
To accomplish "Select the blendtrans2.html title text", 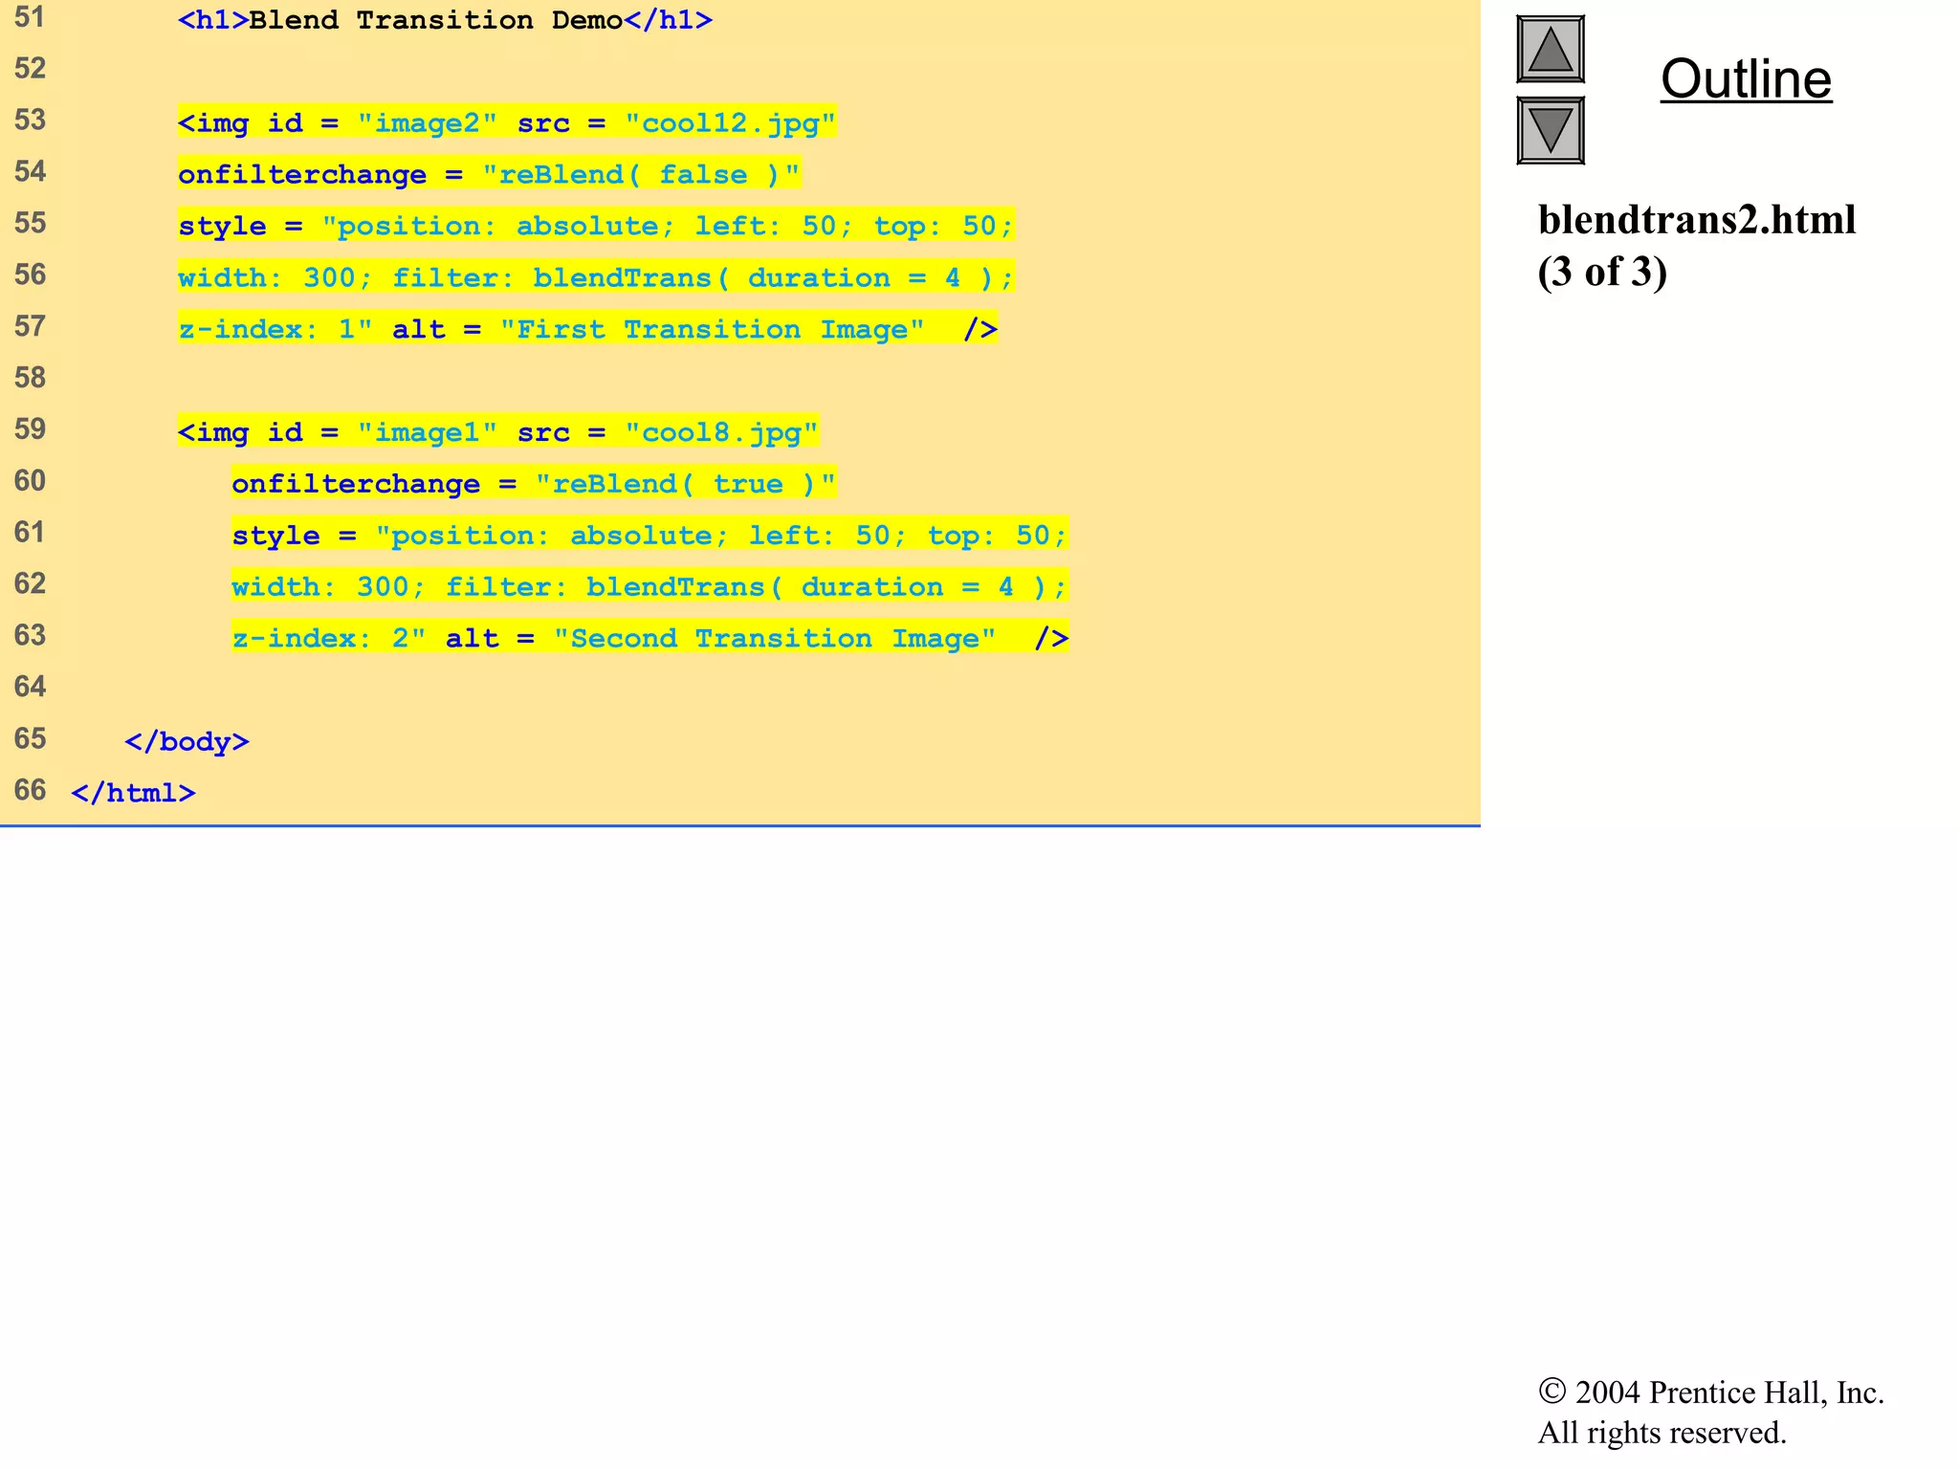I will point(1697,220).
